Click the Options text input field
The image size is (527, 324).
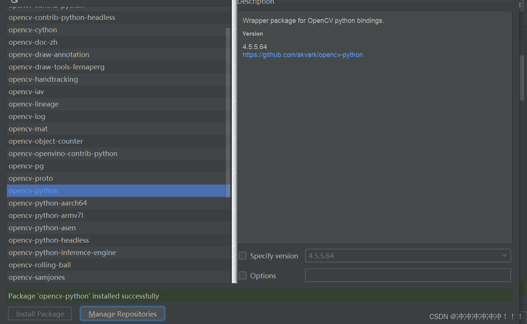pyautogui.click(x=408, y=275)
